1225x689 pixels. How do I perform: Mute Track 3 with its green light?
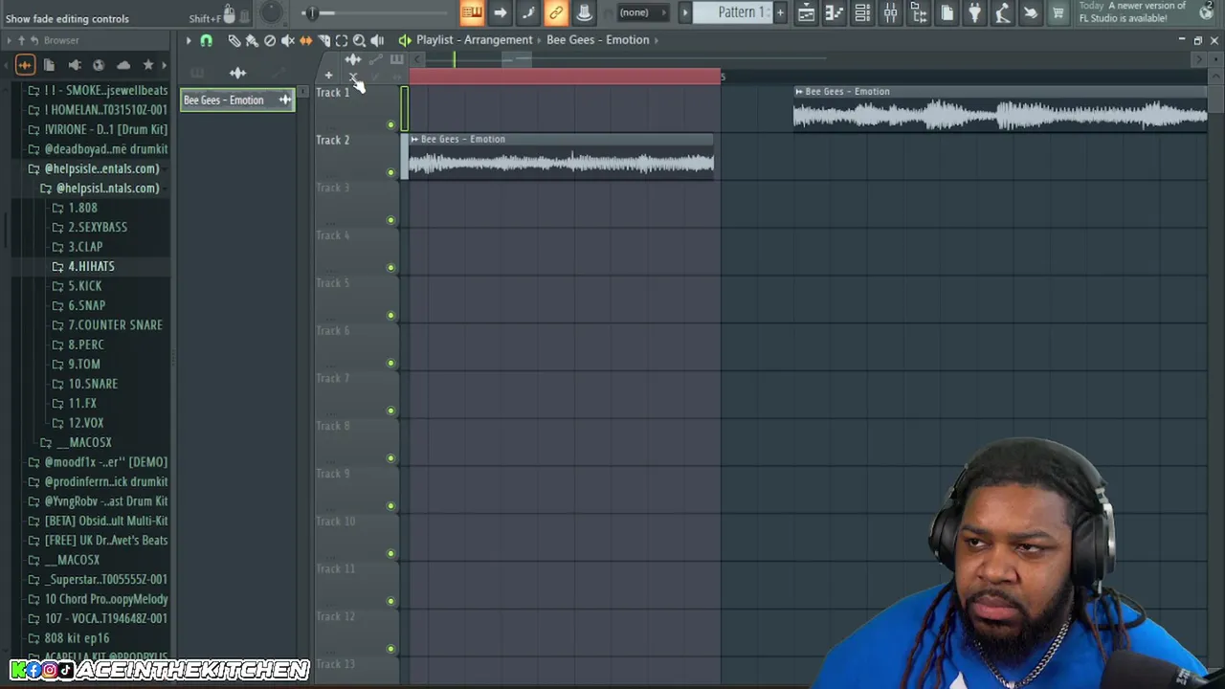click(x=390, y=220)
